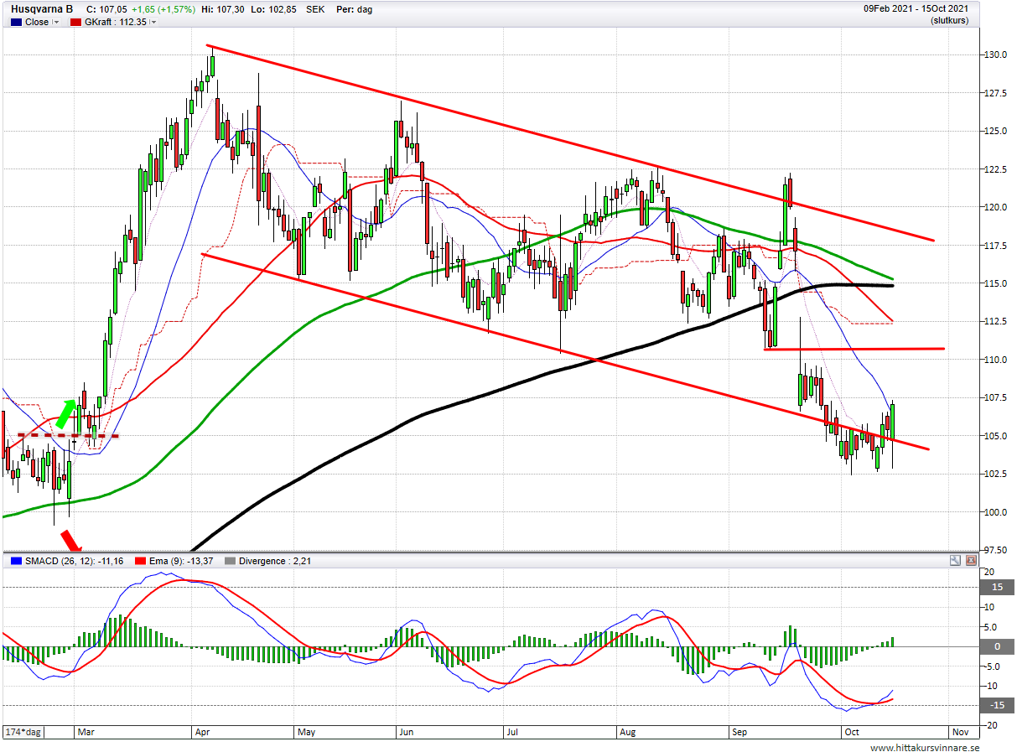Click the Lo: 102,85 value
The image size is (1017, 752).
pos(274,10)
